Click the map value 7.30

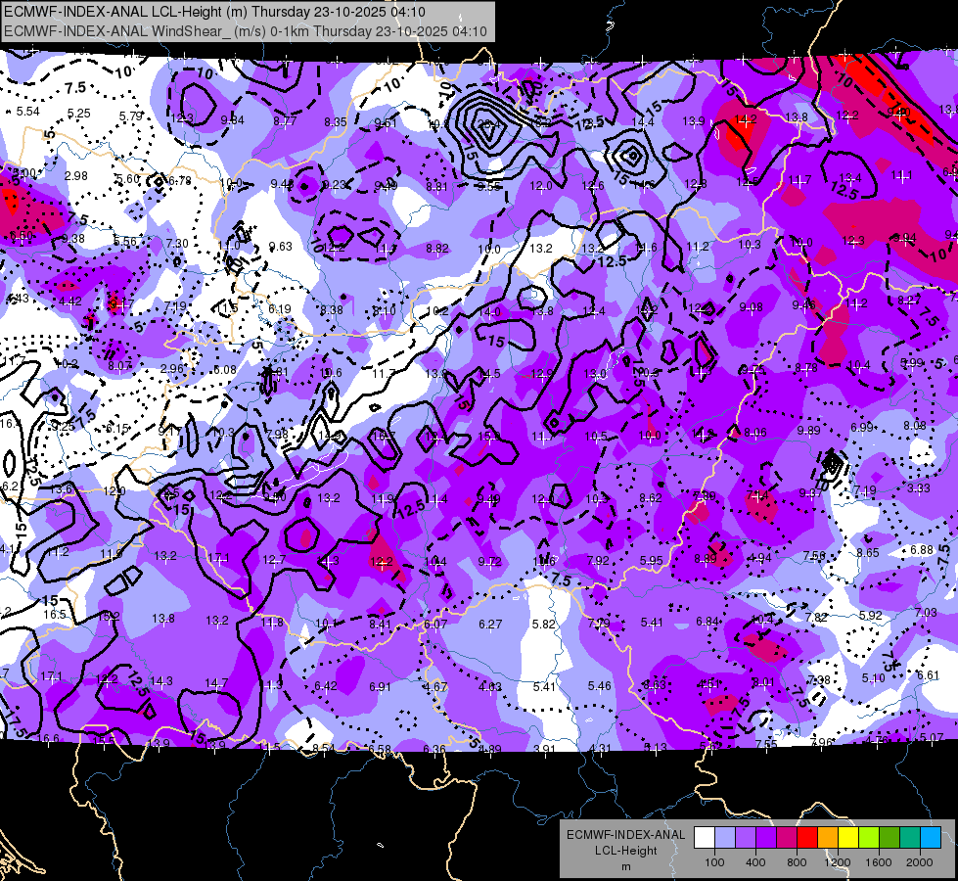pos(177,244)
